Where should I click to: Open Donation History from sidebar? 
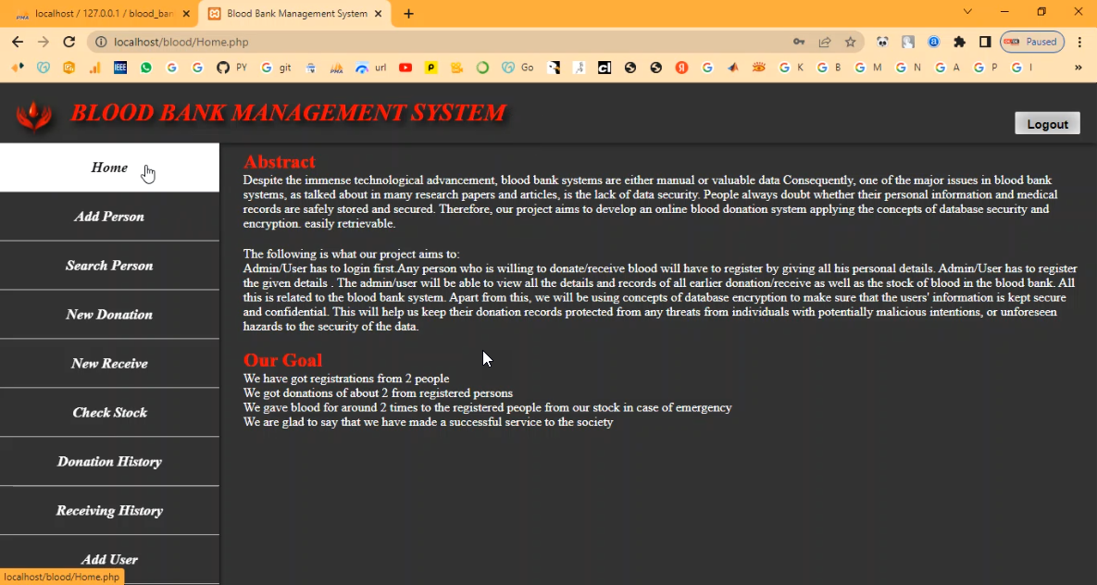pos(109,461)
